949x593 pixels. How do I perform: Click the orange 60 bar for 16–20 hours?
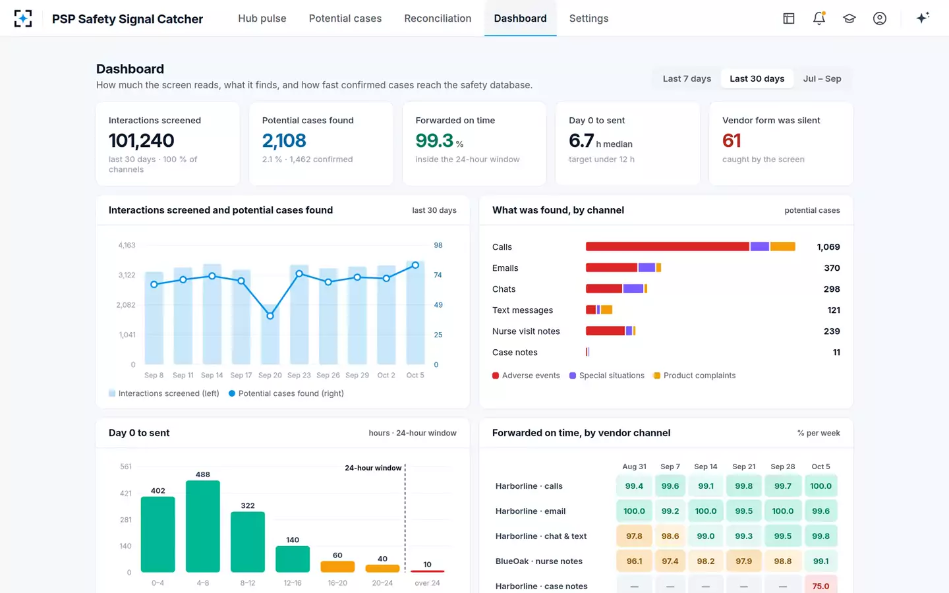coord(337,567)
